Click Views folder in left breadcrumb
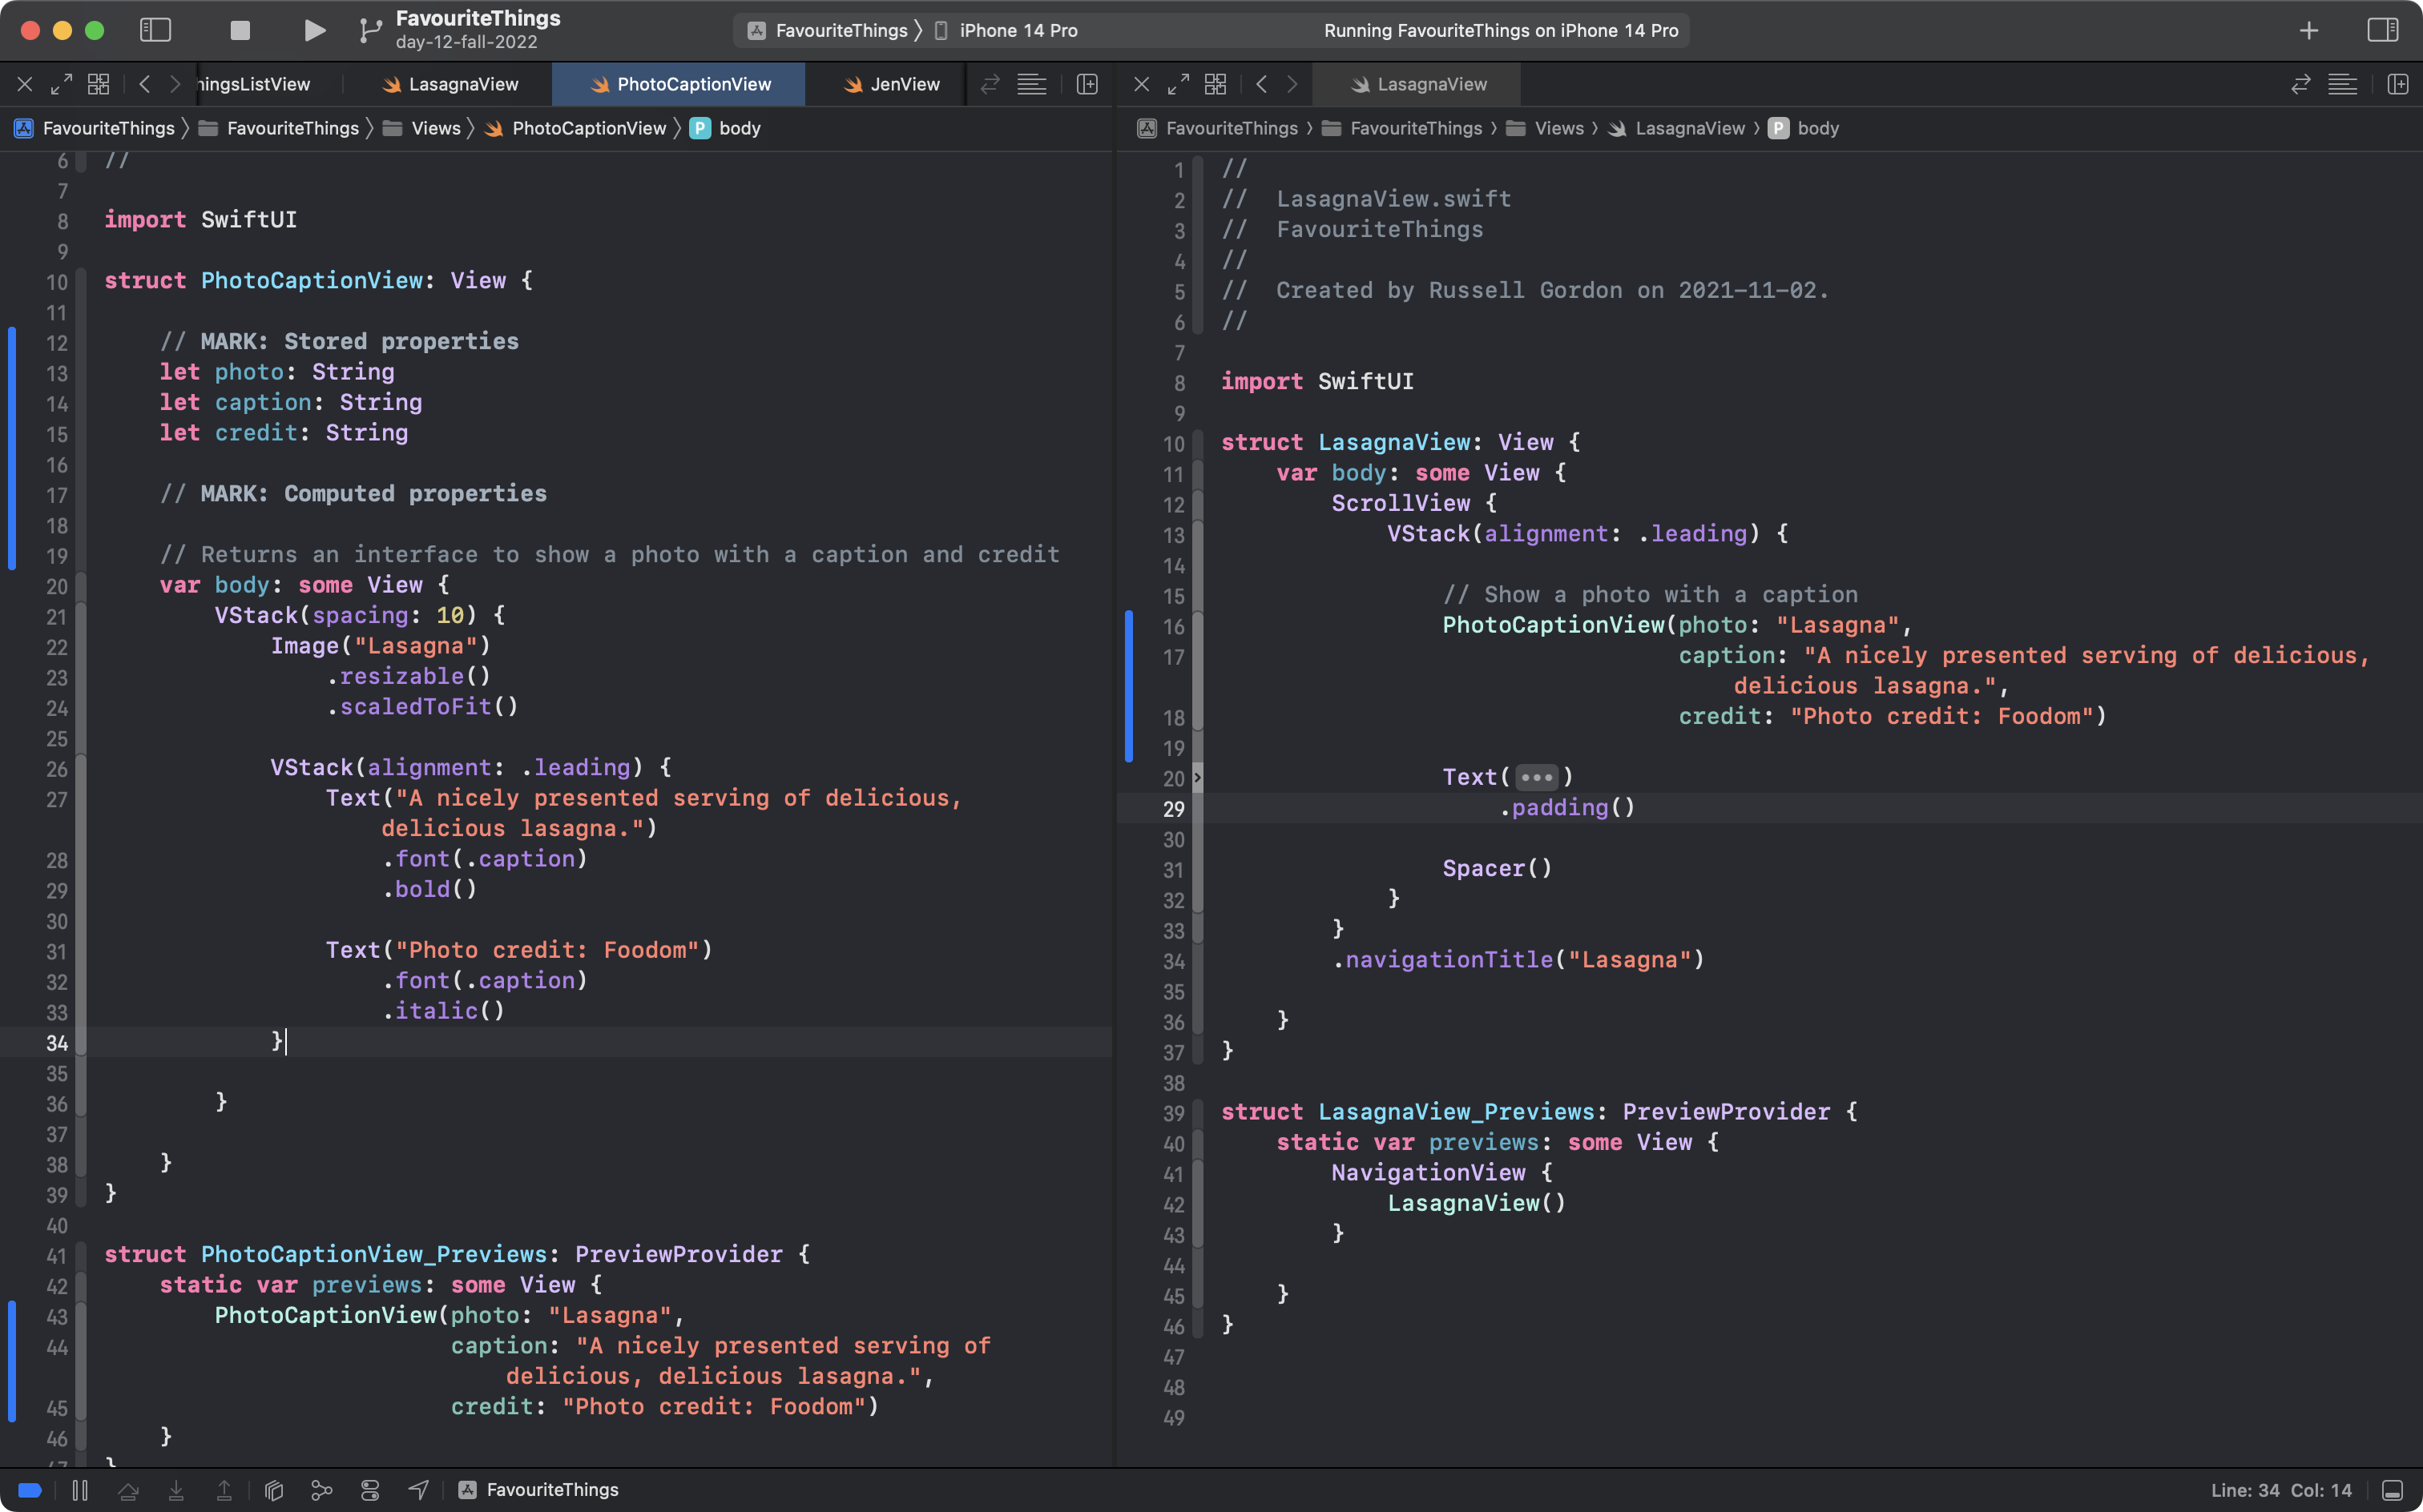2423x1512 pixels. pos(435,128)
